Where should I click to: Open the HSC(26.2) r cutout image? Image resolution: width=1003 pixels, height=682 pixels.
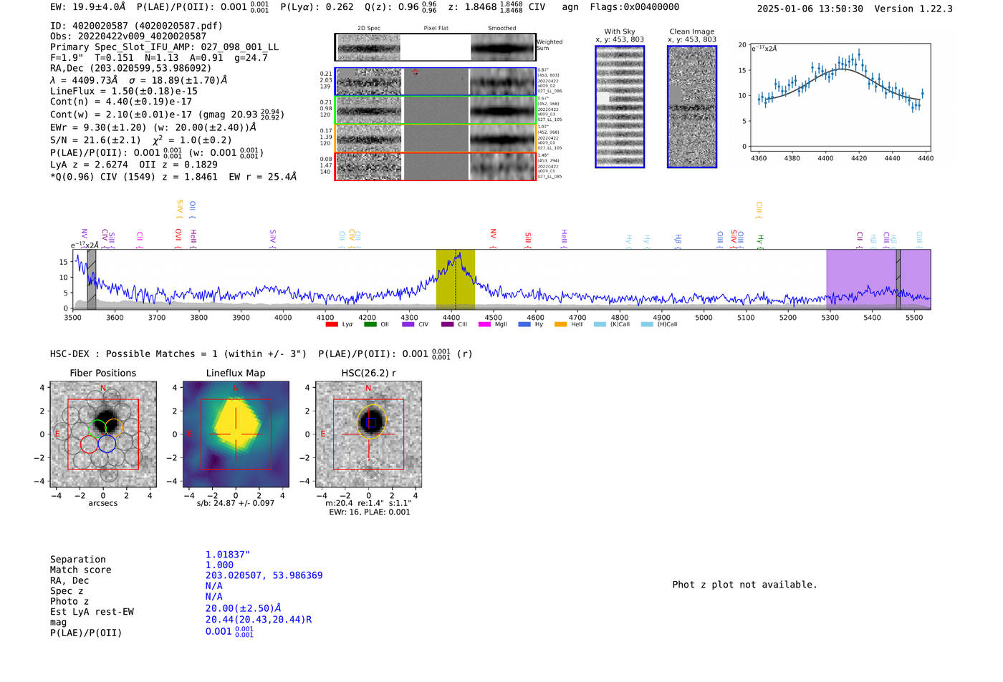tap(368, 434)
